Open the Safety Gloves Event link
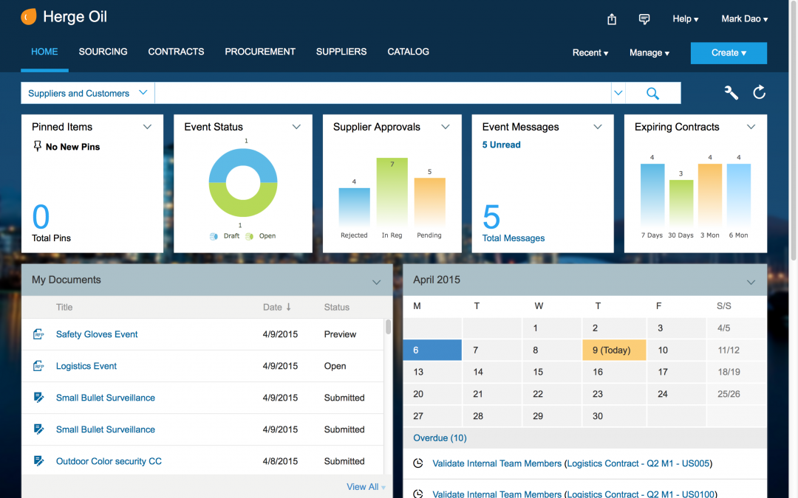The height and width of the screenshot is (498, 798). (97, 334)
